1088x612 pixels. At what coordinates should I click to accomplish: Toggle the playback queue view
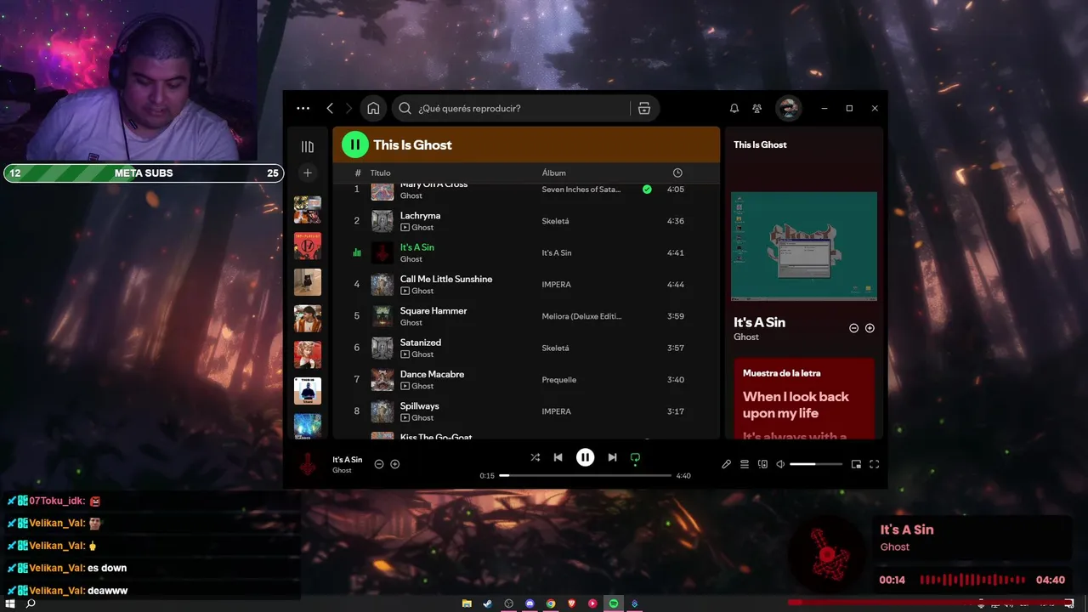pyautogui.click(x=745, y=464)
